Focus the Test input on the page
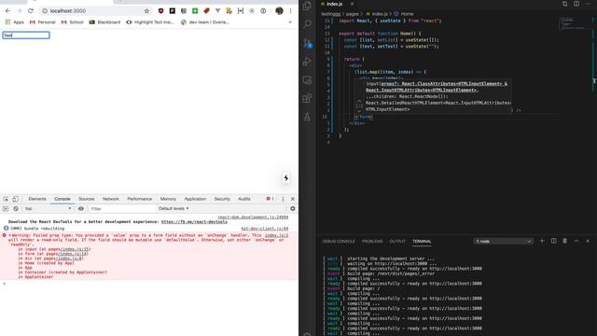 point(26,35)
